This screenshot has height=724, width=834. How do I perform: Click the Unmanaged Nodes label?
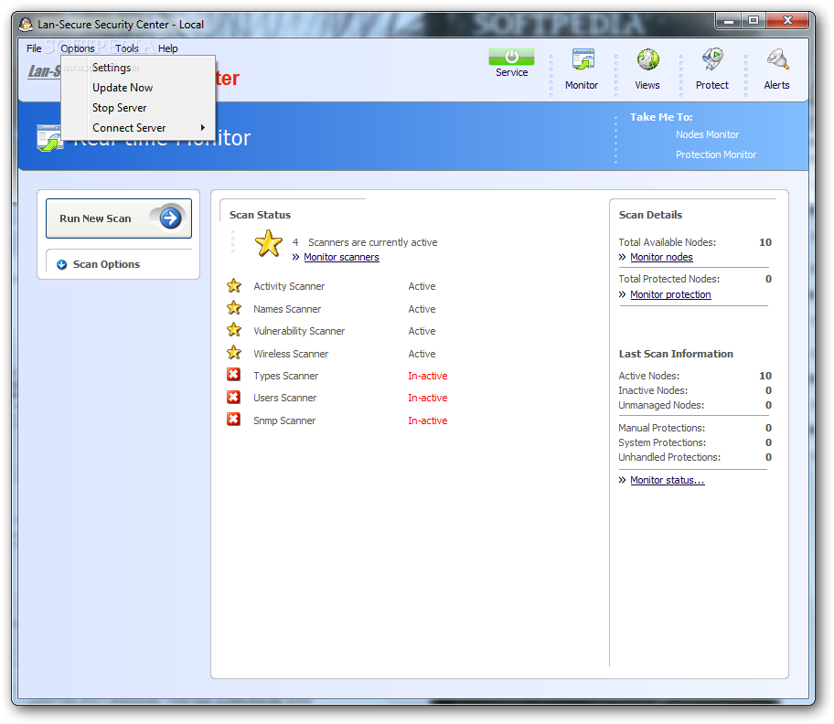(x=661, y=405)
